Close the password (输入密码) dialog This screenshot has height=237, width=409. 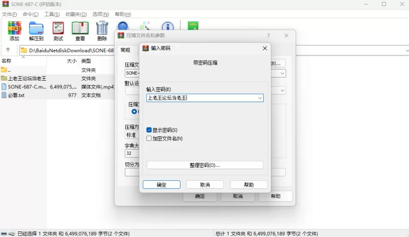(x=265, y=48)
